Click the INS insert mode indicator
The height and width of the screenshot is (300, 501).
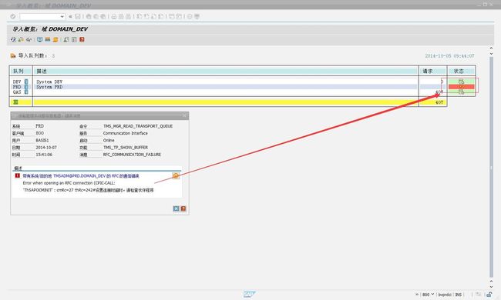[458, 295]
